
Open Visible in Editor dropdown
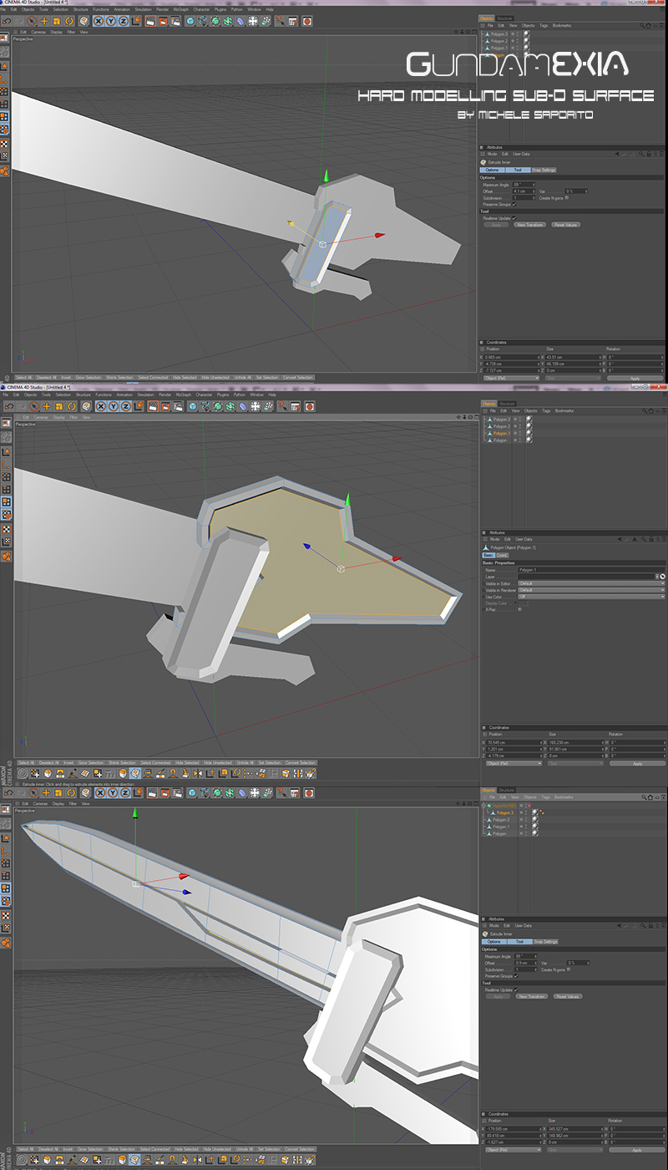point(591,583)
